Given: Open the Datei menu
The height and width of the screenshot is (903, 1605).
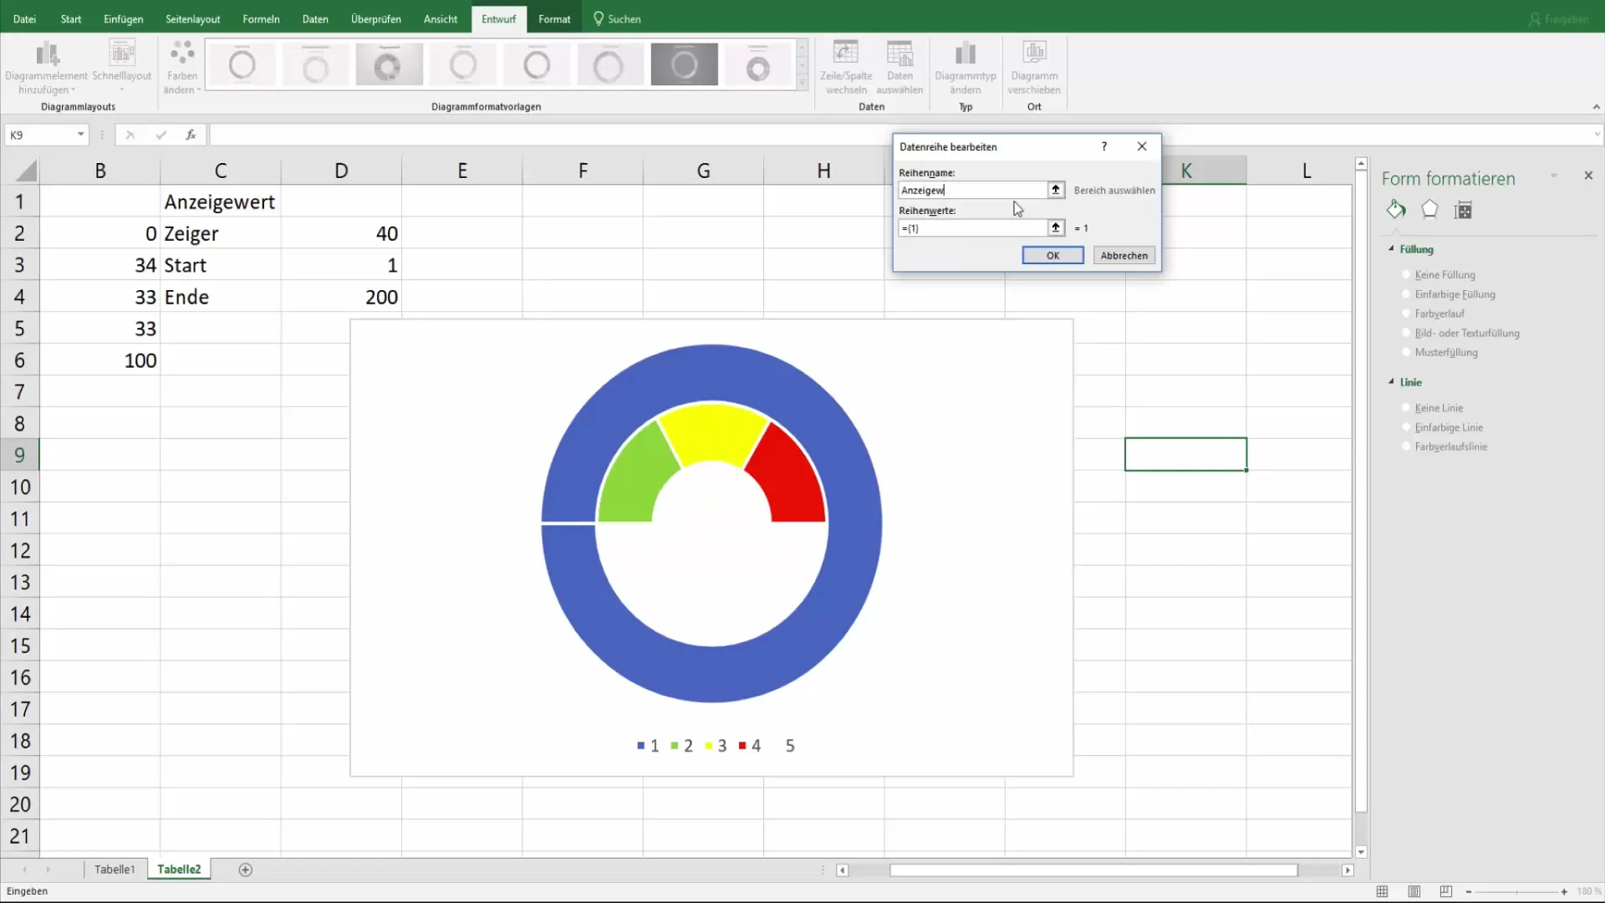Looking at the screenshot, I should tap(24, 18).
